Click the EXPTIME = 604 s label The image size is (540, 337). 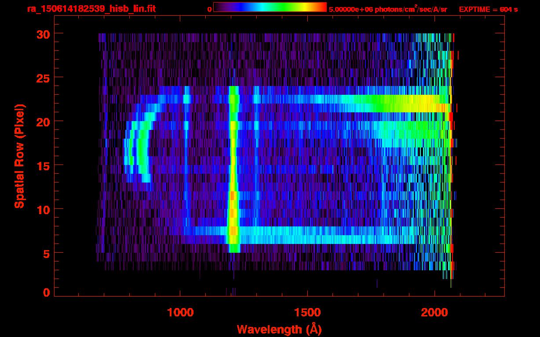pyautogui.click(x=488, y=9)
